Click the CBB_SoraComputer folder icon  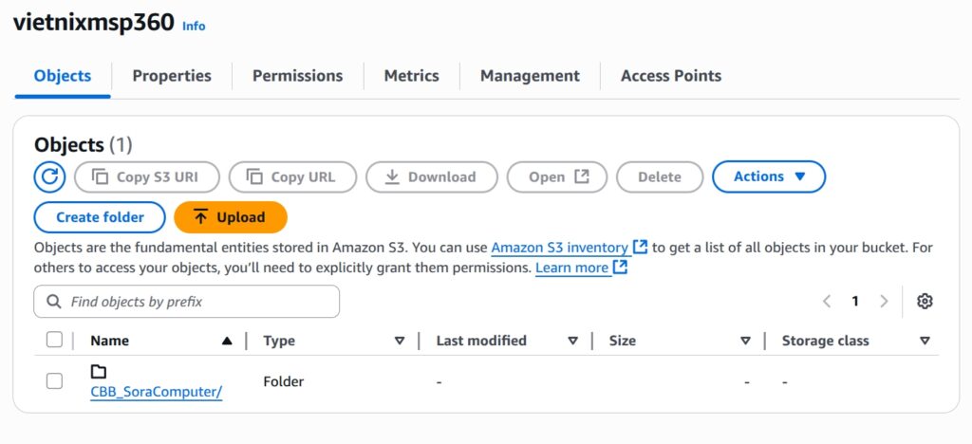click(99, 372)
